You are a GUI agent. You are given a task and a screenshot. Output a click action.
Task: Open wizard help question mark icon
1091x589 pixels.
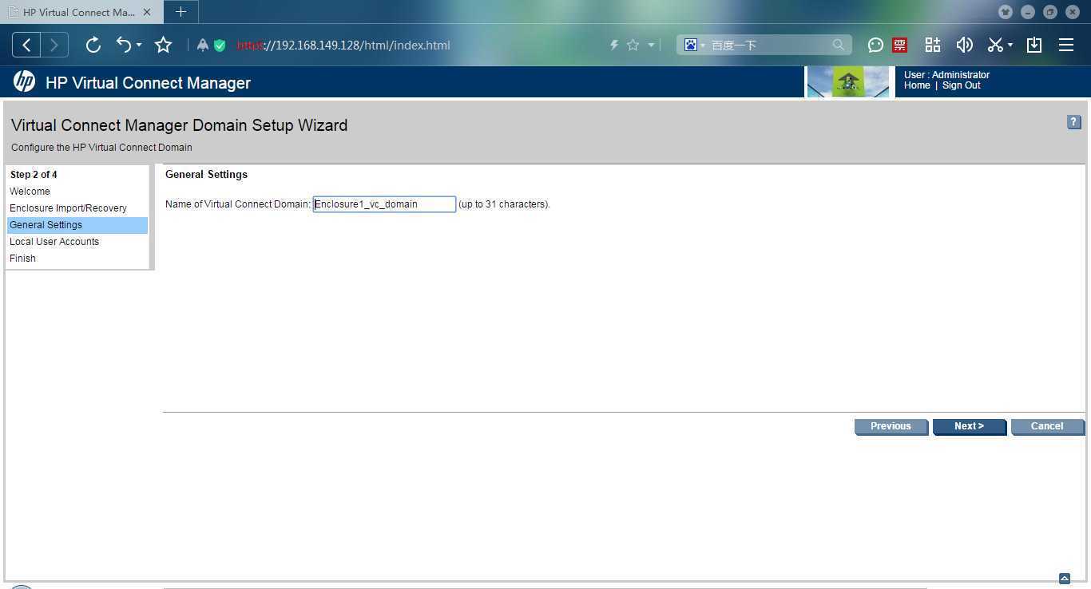(1074, 122)
